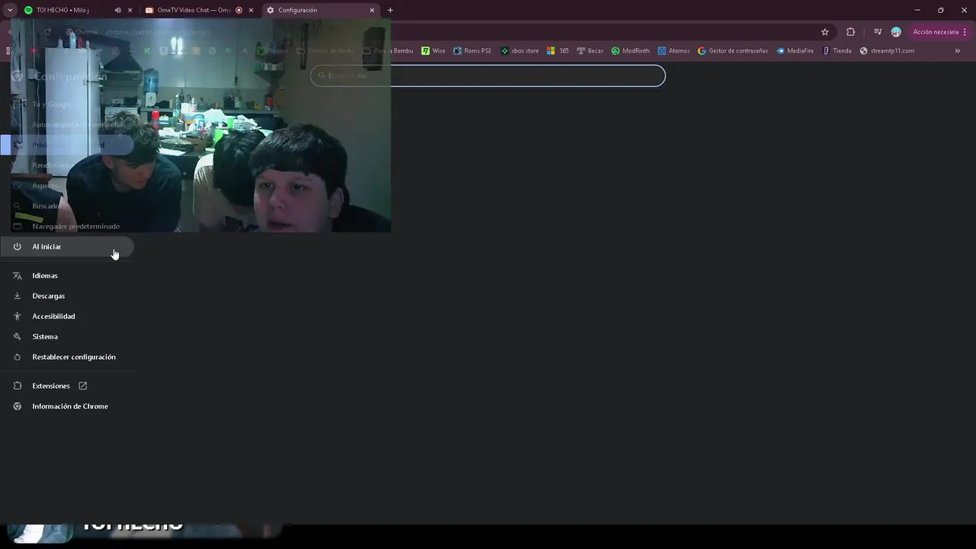Screen dimensions: 976x549
Task: Open the Gestor de contraseñas bookmark
Action: (734, 51)
